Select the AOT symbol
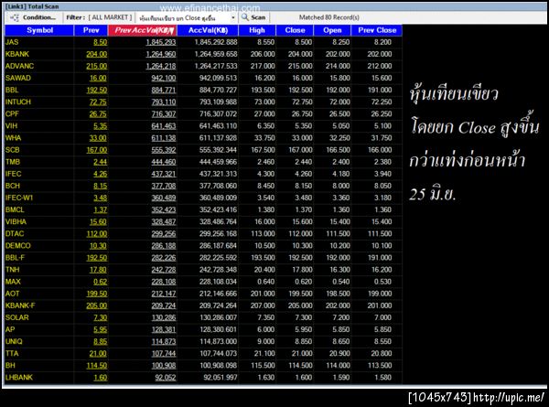 [12, 294]
